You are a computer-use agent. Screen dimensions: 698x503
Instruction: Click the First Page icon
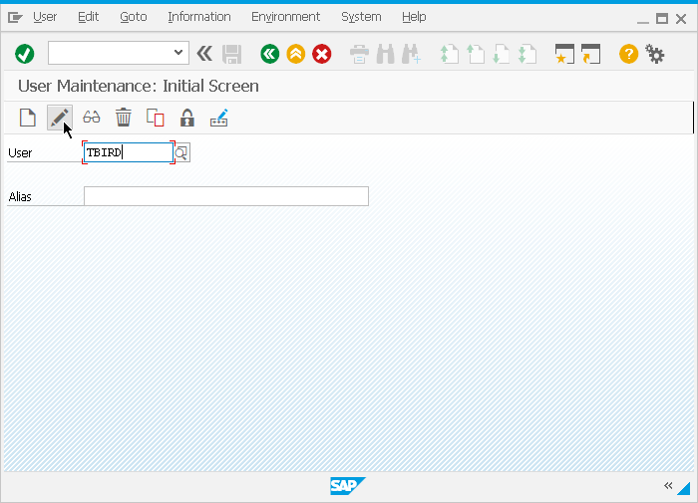point(449,54)
